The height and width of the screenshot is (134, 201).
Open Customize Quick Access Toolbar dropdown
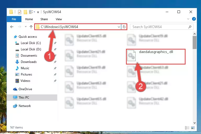(x=38, y=12)
